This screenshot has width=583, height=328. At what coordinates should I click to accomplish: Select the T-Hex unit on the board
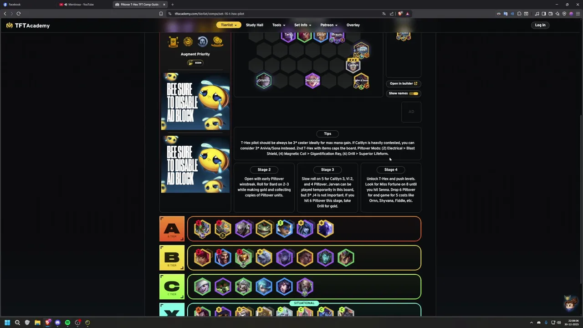361,50
